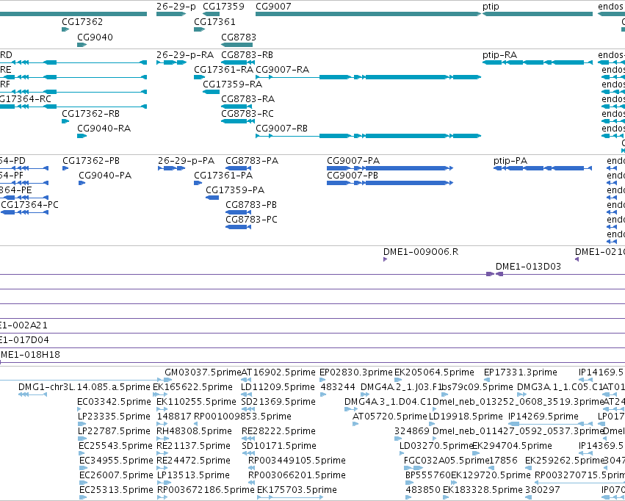Click the EK205064.5prime EST label
The width and height of the screenshot is (625, 501).
tap(434, 372)
